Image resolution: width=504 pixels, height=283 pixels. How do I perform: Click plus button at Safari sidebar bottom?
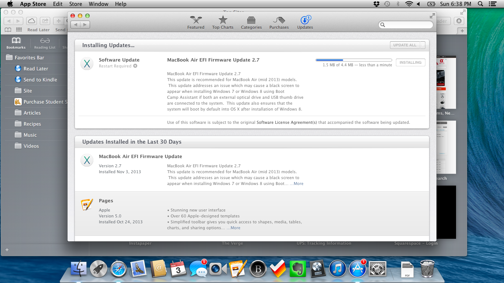click(x=7, y=250)
